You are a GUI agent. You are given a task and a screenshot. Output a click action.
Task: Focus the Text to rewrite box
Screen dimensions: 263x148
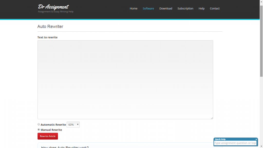[125, 80]
